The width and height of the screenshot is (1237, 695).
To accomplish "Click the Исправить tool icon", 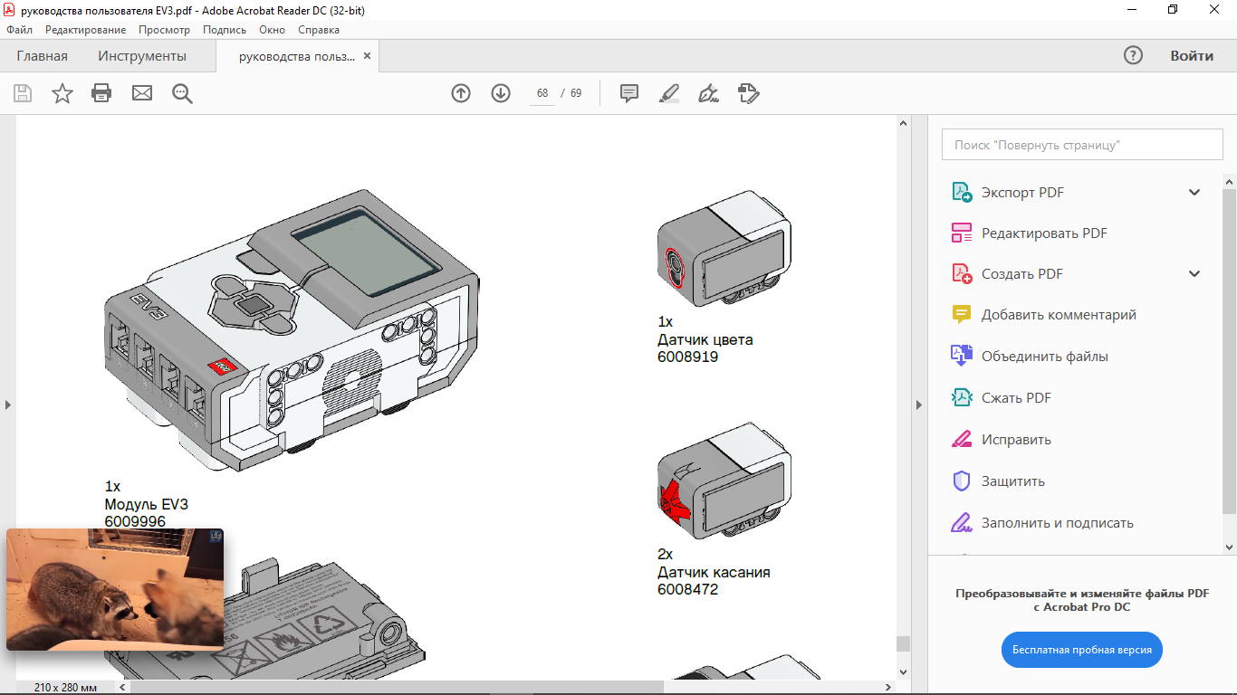I will [x=961, y=439].
